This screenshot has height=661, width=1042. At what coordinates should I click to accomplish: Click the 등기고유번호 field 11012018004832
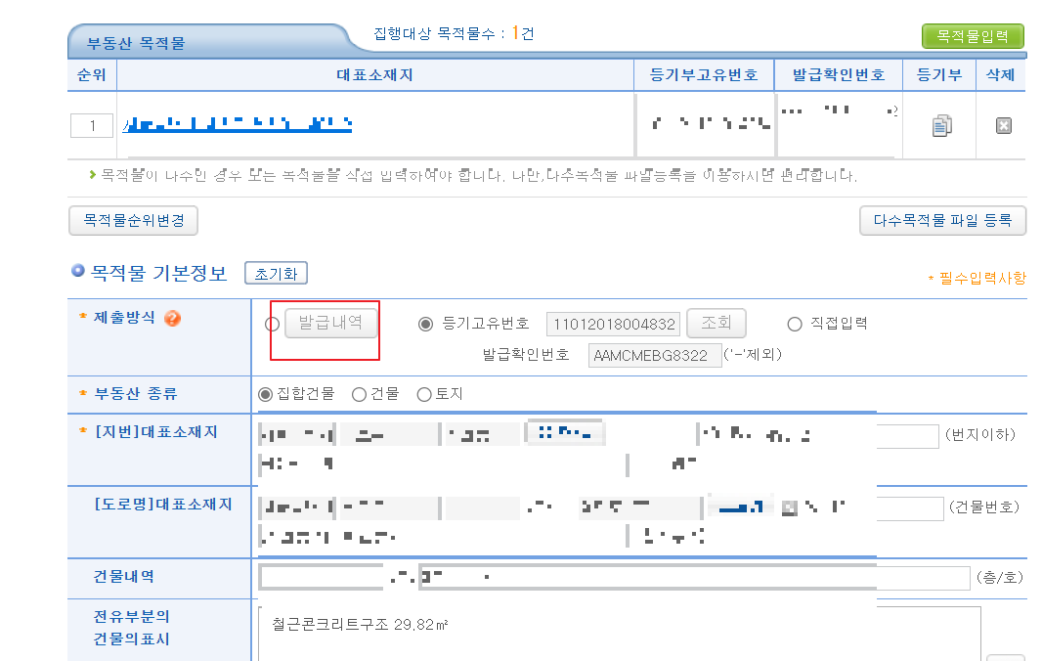(x=613, y=324)
